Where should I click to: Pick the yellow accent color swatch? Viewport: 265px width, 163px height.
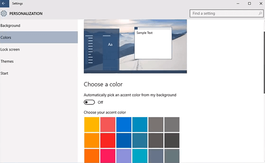tap(92, 124)
